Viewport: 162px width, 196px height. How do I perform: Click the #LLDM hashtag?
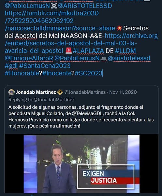click(125, 51)
